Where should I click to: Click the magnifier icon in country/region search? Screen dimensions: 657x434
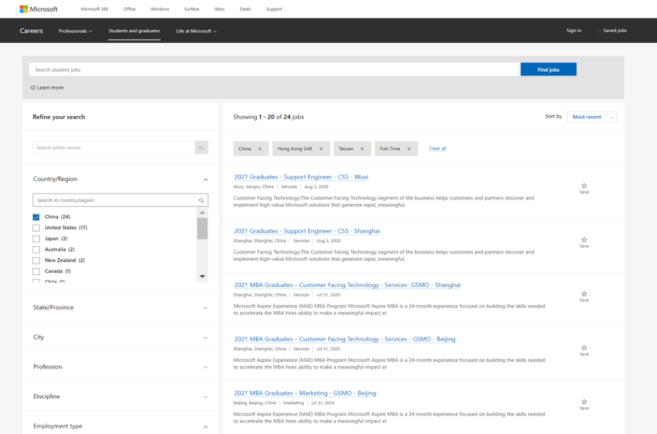(x=201, y=201)
